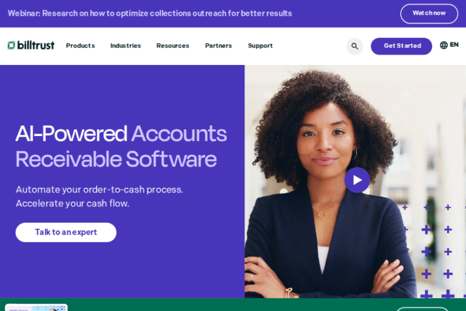Open the EN language selector
This screenshot has height=311, width=466.
coord(454,44)
